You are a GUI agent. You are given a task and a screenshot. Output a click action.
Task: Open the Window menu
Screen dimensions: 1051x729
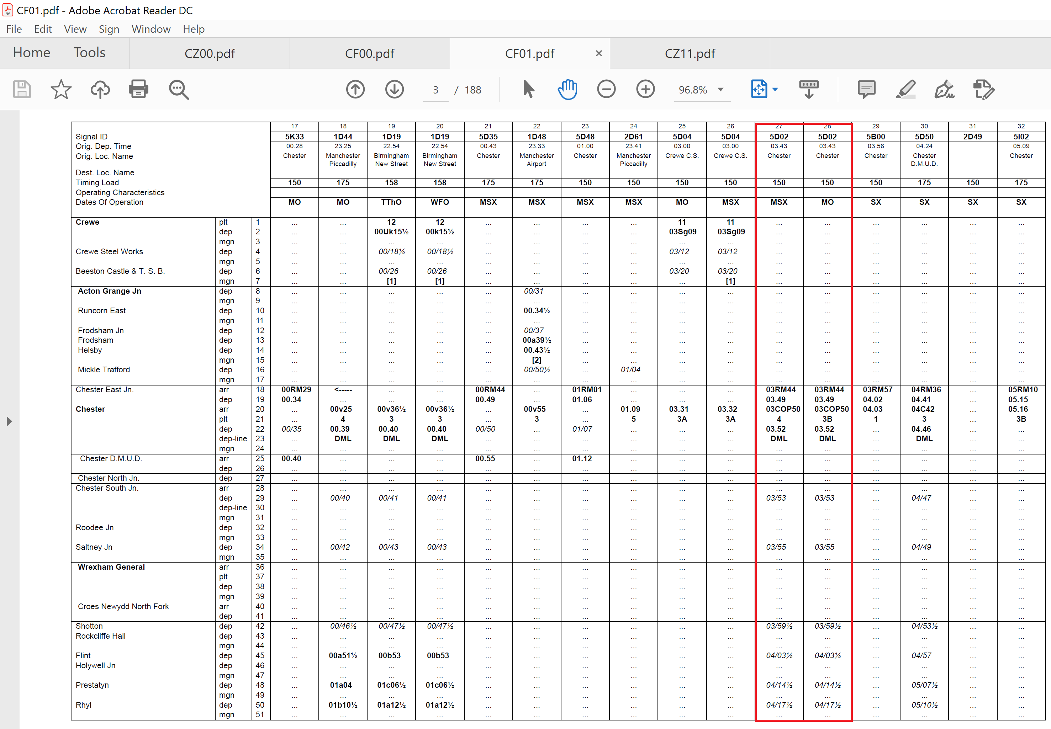click(151, 29)
